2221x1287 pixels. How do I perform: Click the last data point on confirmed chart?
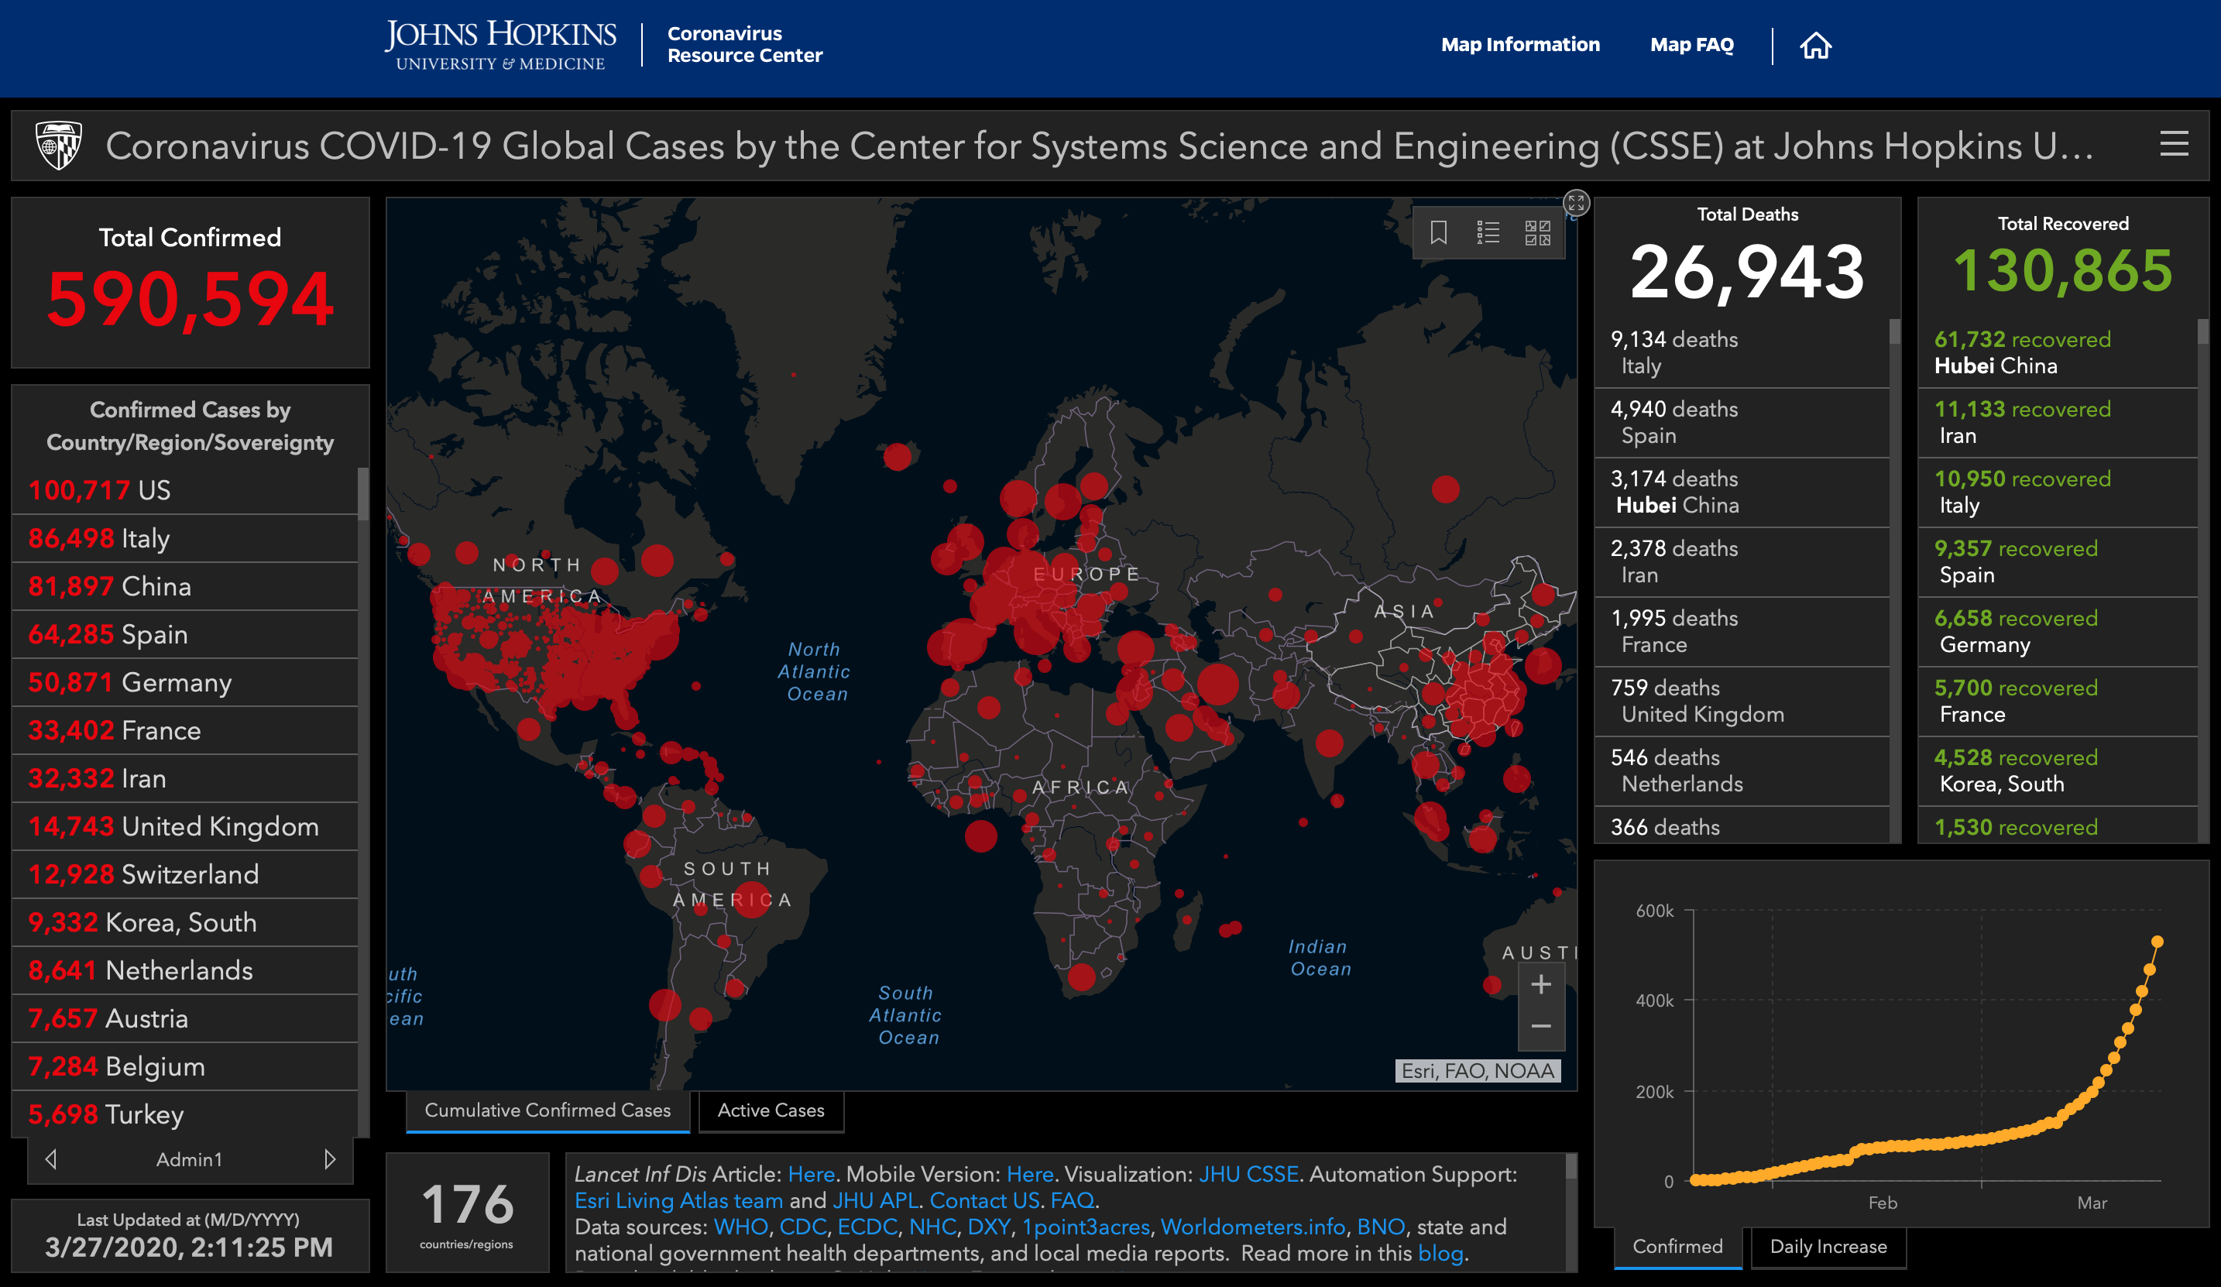coord(2157,942)
